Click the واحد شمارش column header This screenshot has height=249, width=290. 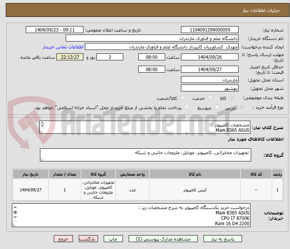pyautogui.click(x=133, y=174)
